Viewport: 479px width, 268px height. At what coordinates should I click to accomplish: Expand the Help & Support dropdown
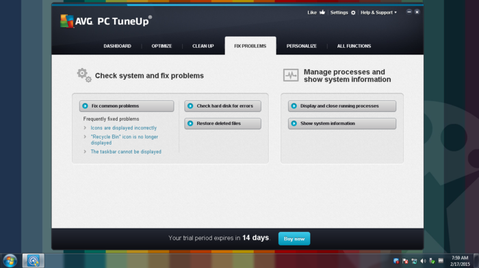[378, 12]
